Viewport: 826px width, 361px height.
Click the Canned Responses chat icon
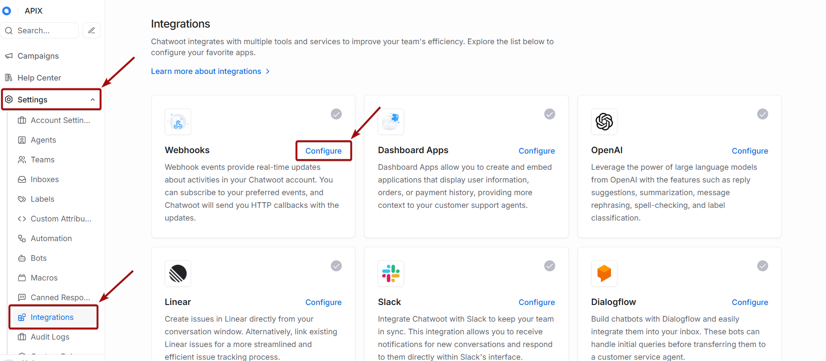coord(22,298)
